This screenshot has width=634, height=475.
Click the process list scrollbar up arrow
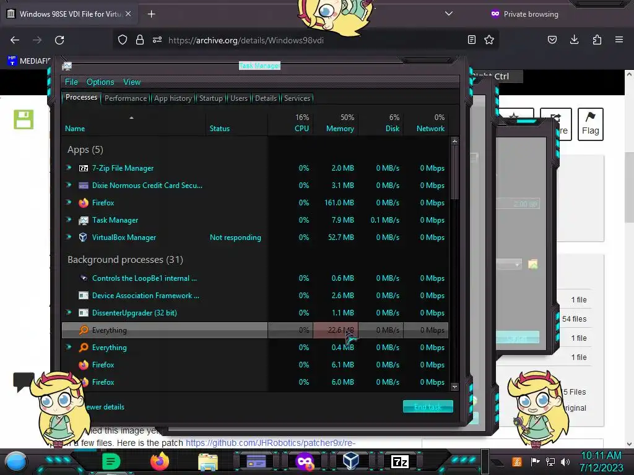454,141
